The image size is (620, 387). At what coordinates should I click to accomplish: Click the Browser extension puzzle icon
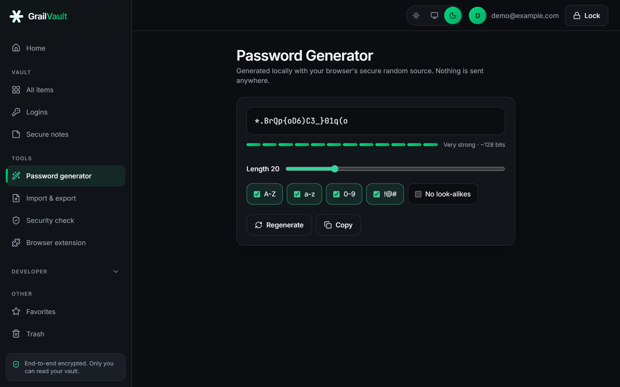coord(16,243)
